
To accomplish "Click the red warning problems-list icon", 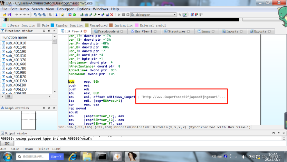I will click(x=70, y=14).
